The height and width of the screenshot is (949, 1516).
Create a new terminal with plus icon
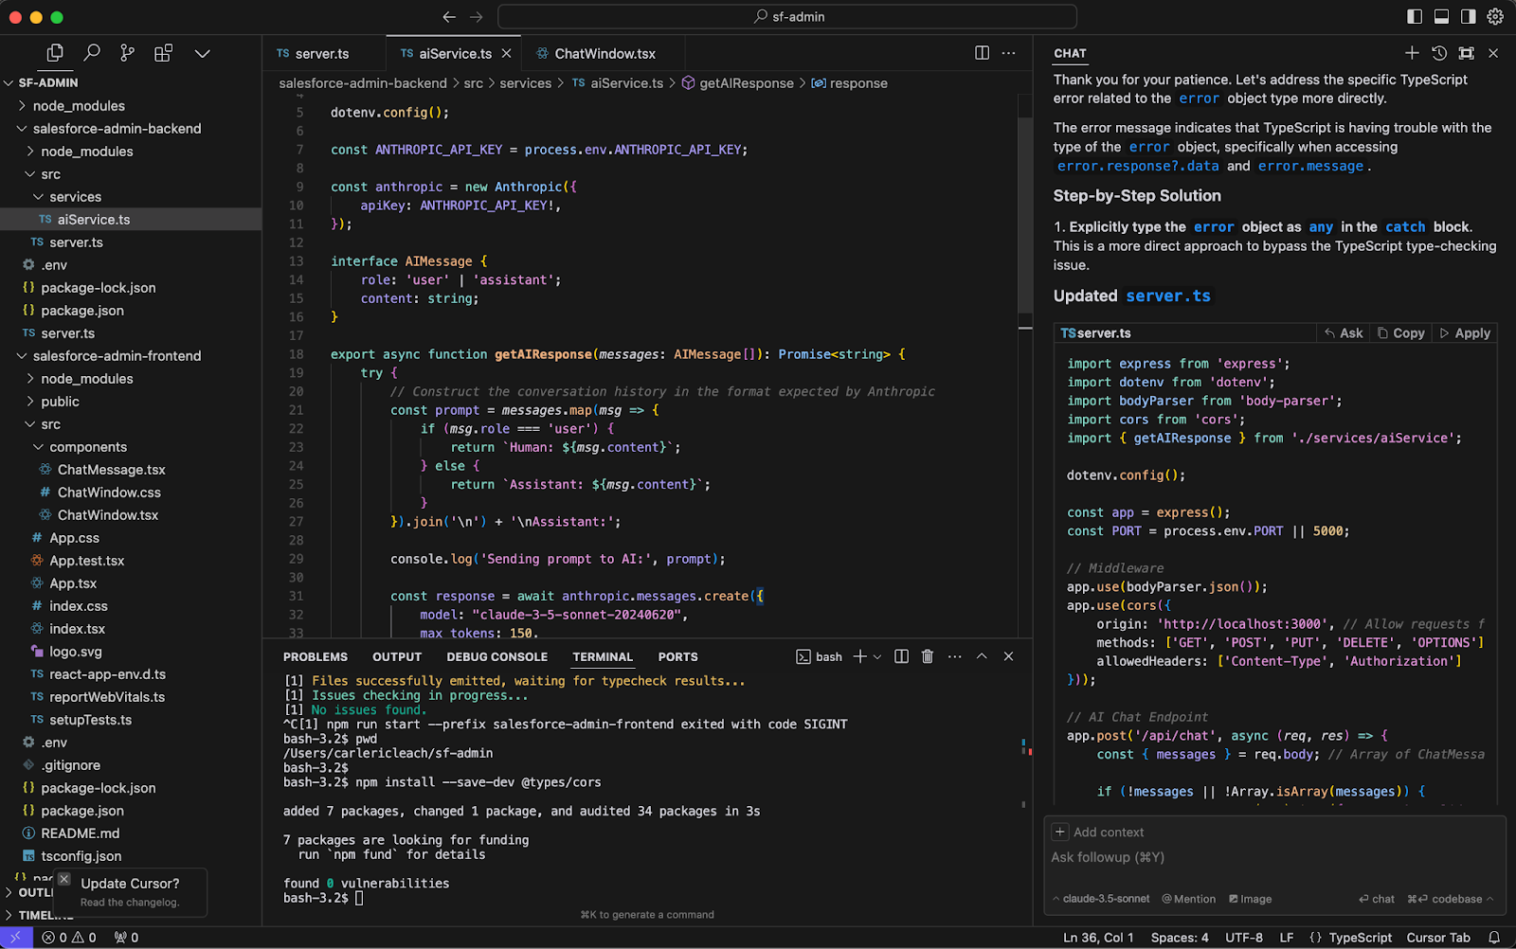[859, 656]
